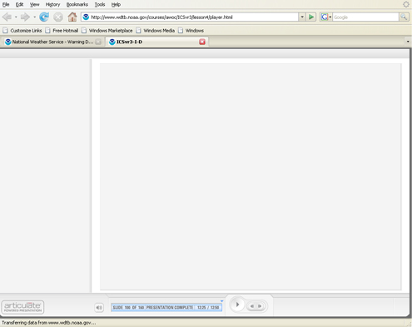This screenshot has height=327, width=412.
Task: Click the Stop loading icon
Action: click(x=58, y=17)
